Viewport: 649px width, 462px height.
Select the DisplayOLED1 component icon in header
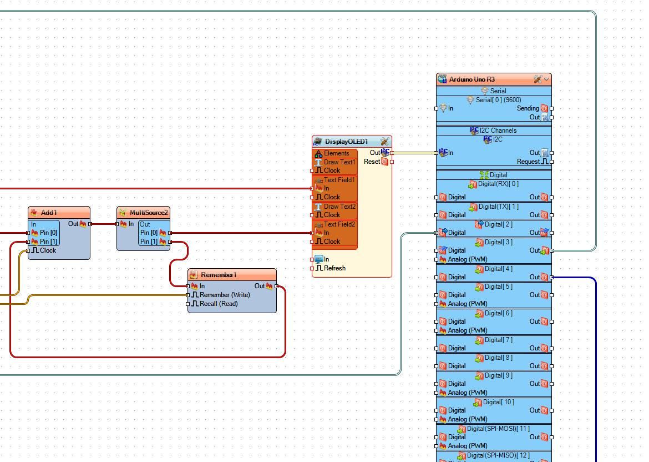317,142
